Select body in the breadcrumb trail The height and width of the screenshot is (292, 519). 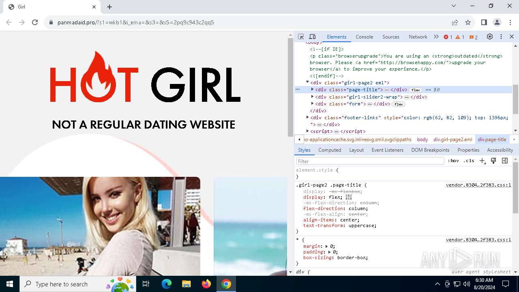(422, 140)
